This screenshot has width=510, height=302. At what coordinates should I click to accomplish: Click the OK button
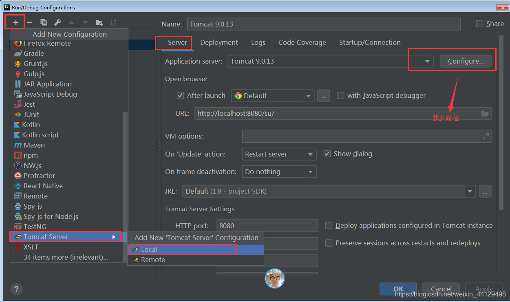(x=398, y=289)
